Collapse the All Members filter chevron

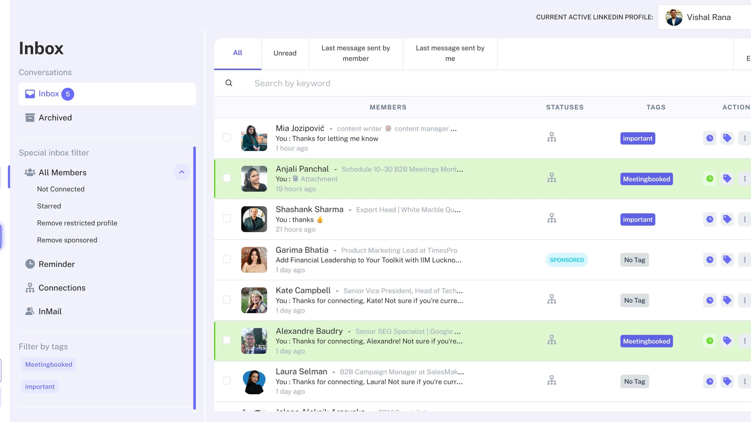click(182, 172)
